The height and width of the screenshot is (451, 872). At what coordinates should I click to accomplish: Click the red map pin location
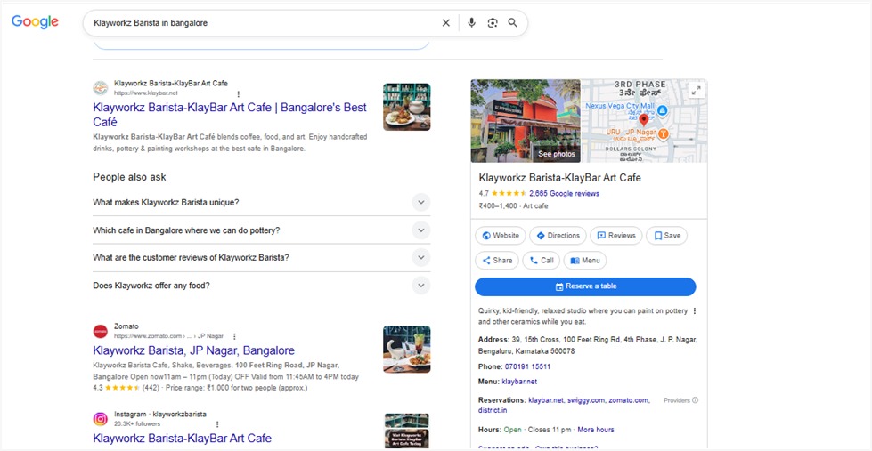(x=643, y=119)
